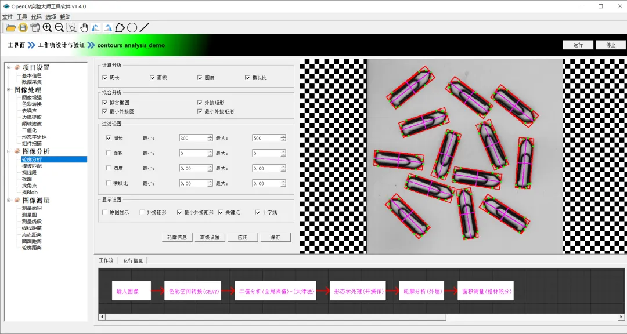Select the rectangle selection pointer tool
Image resolution: width=627 pixels, height=334 pixels.
(x=71, y=28)
